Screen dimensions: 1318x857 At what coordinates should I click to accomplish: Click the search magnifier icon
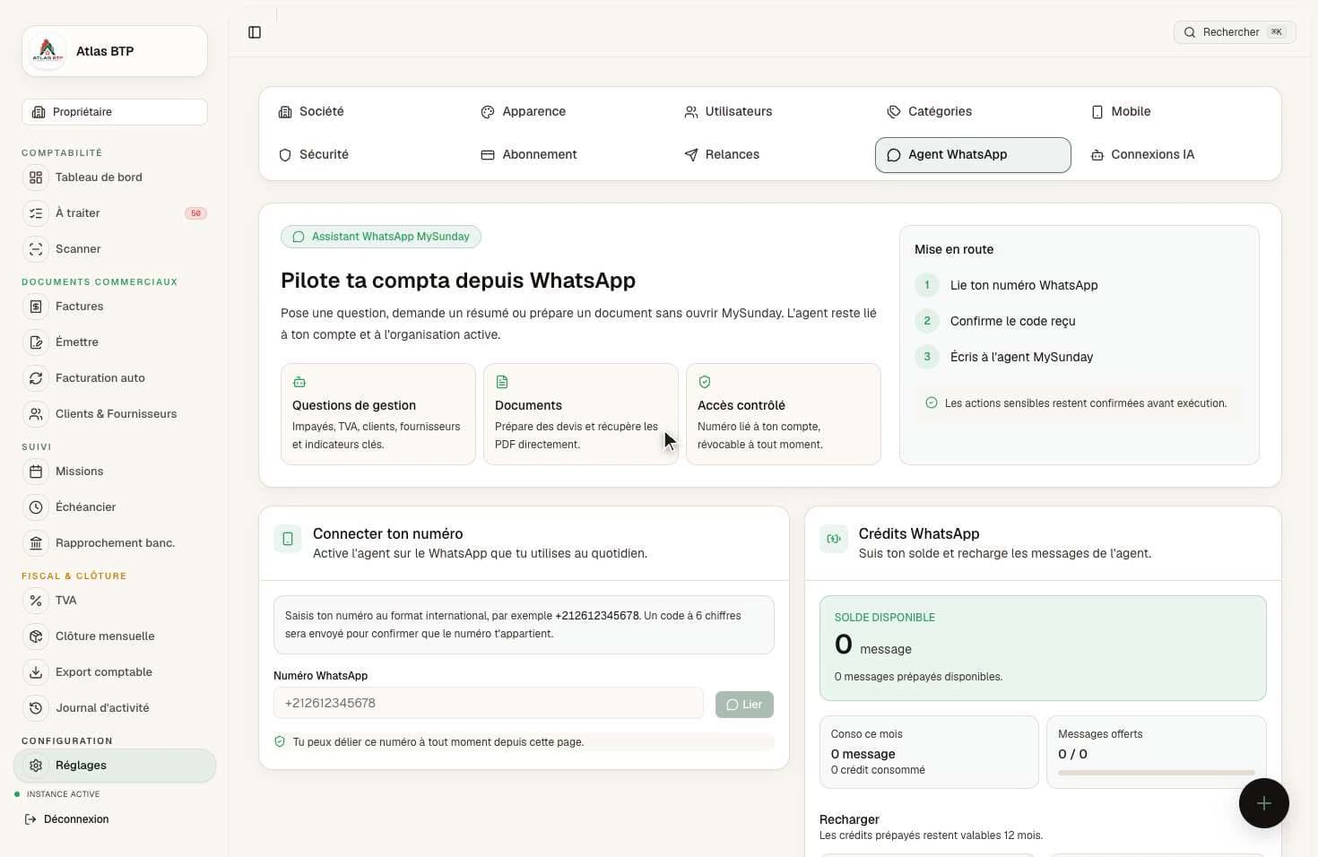pos(1190,32)
